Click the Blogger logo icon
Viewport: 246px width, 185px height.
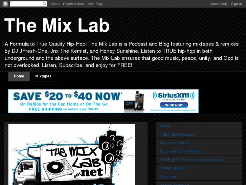(5, 4)
